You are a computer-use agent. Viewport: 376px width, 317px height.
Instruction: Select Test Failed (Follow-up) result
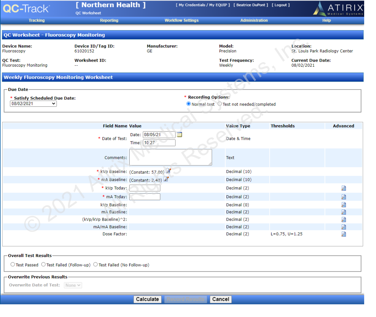click(43, 265)
